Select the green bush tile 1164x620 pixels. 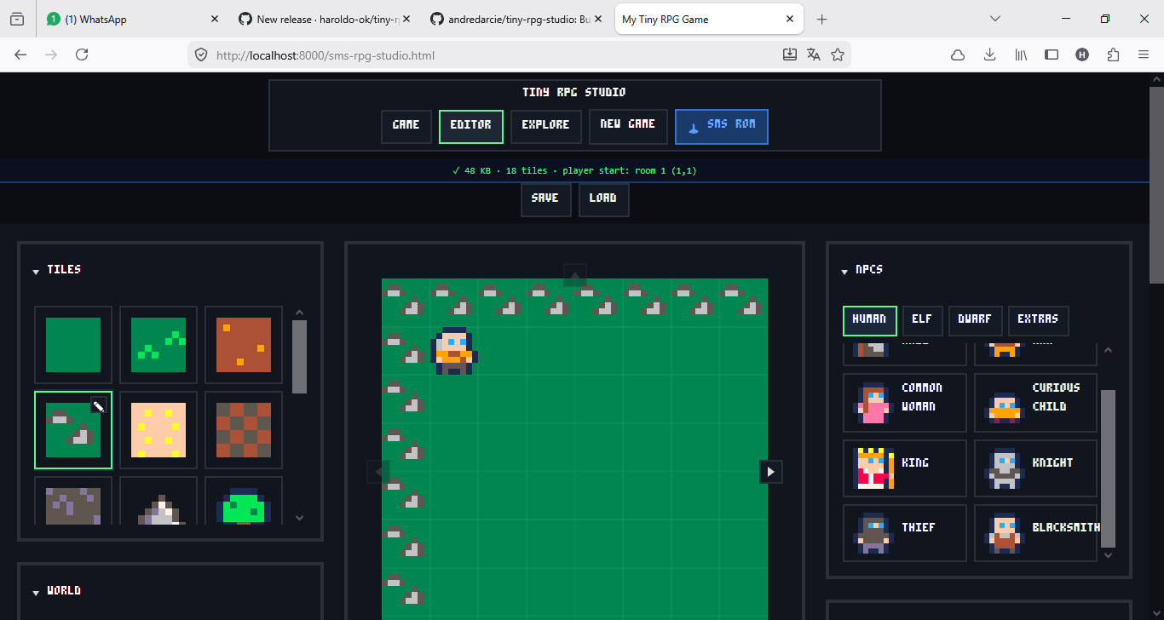pos(244,501)
